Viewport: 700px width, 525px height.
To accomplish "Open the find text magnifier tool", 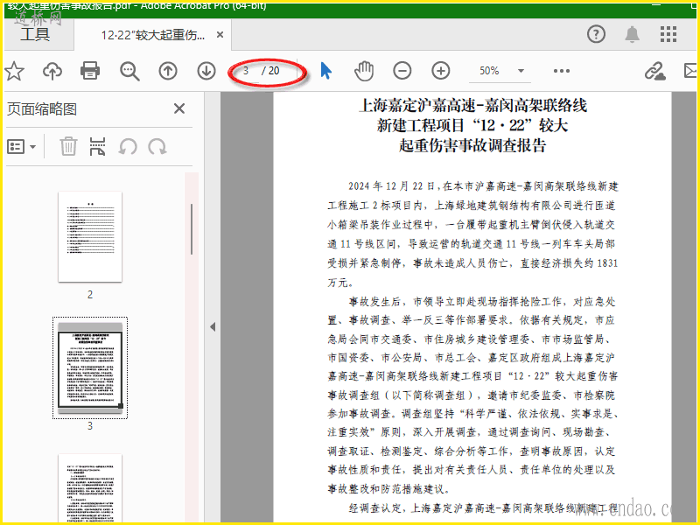I will point(129,71).
